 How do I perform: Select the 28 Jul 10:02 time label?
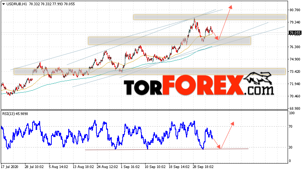click(34, 167)
